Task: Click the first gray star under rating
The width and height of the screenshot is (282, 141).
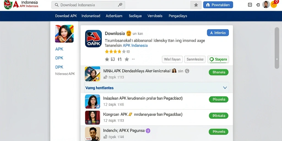Action: (x=107, y=59)
